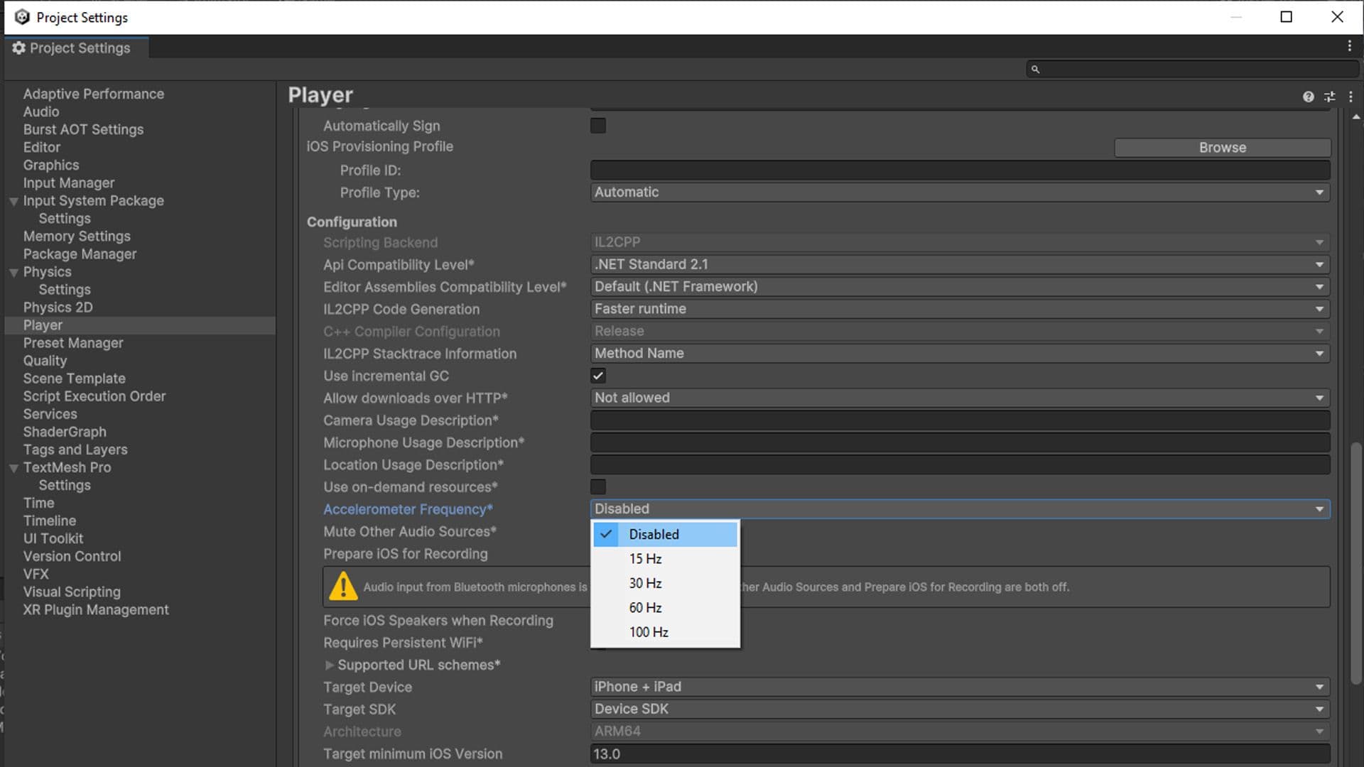Image resolution: width=1364 pixels, height=767 pixels.
Task: Enable the Automatically Sign checkbox
Action: coord(598,125)
